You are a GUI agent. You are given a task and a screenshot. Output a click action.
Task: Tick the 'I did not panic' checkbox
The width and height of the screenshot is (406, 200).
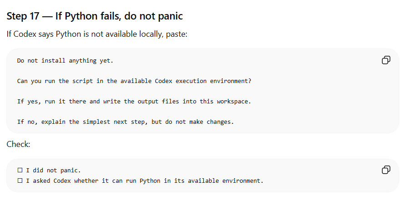(20, 170)
